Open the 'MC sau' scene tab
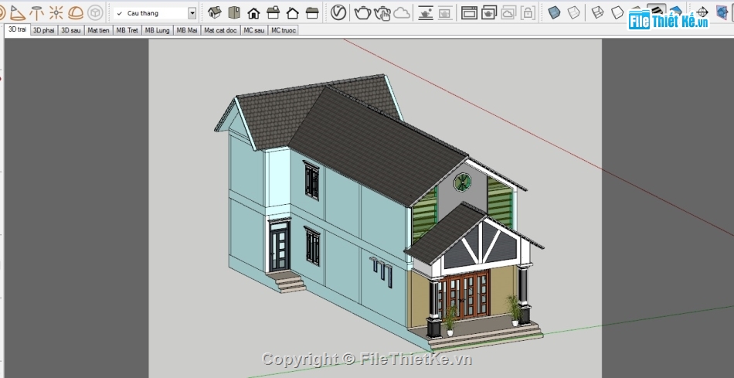 pos(254,30)
